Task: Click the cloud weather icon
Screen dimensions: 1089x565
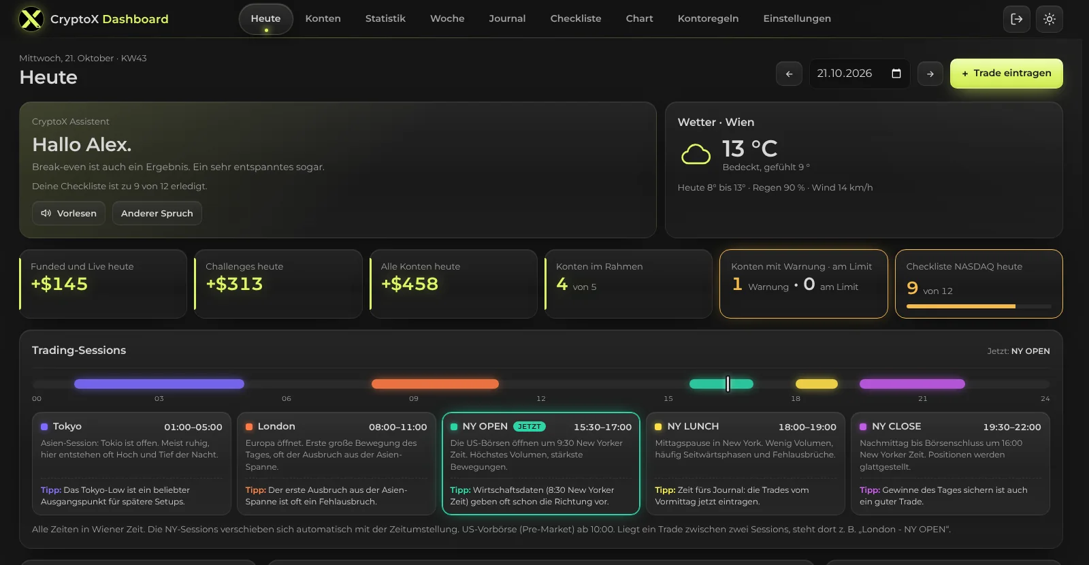Action: pyautogui.click(x=696, y=154)
